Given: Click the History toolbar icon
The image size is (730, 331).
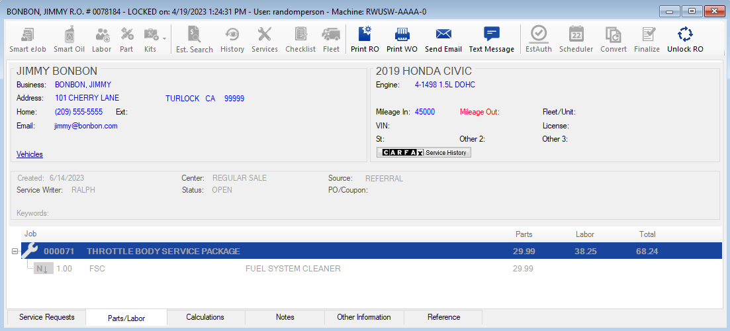Looking at the screenshot, I should coord(232,34).
